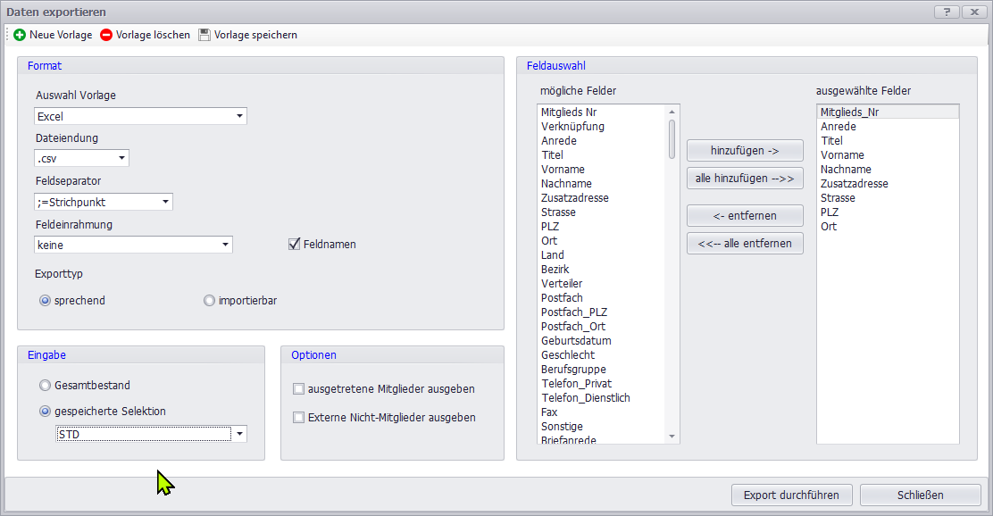This screenshot has width=993, height=516.
Task: Toggle the Feldnamen checkbox
Action: coord(294,244)
